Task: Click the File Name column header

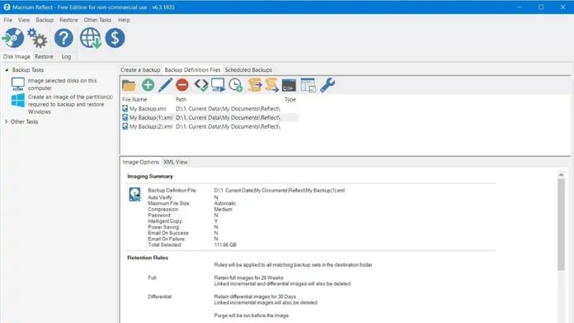Action: 134,99
